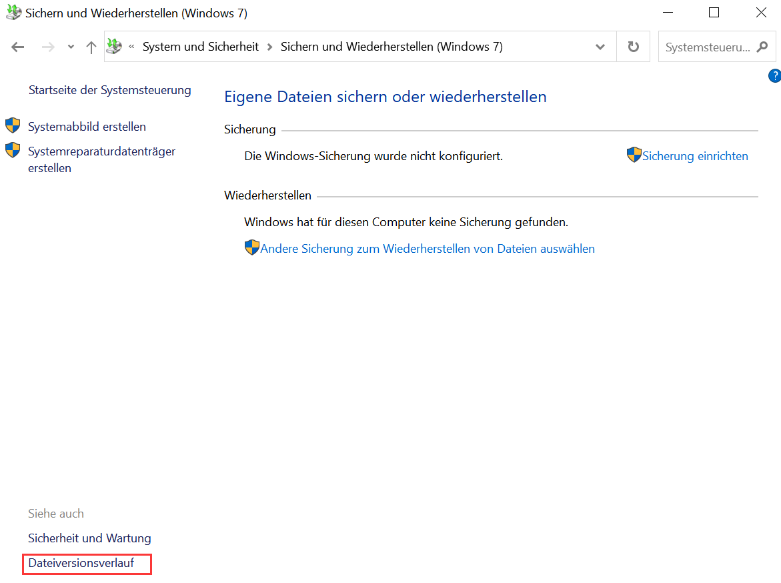Click the 'Sicherung' section label

coord(250,129)
